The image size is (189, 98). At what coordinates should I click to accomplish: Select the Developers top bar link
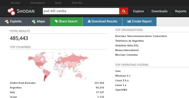pos(38,3)
